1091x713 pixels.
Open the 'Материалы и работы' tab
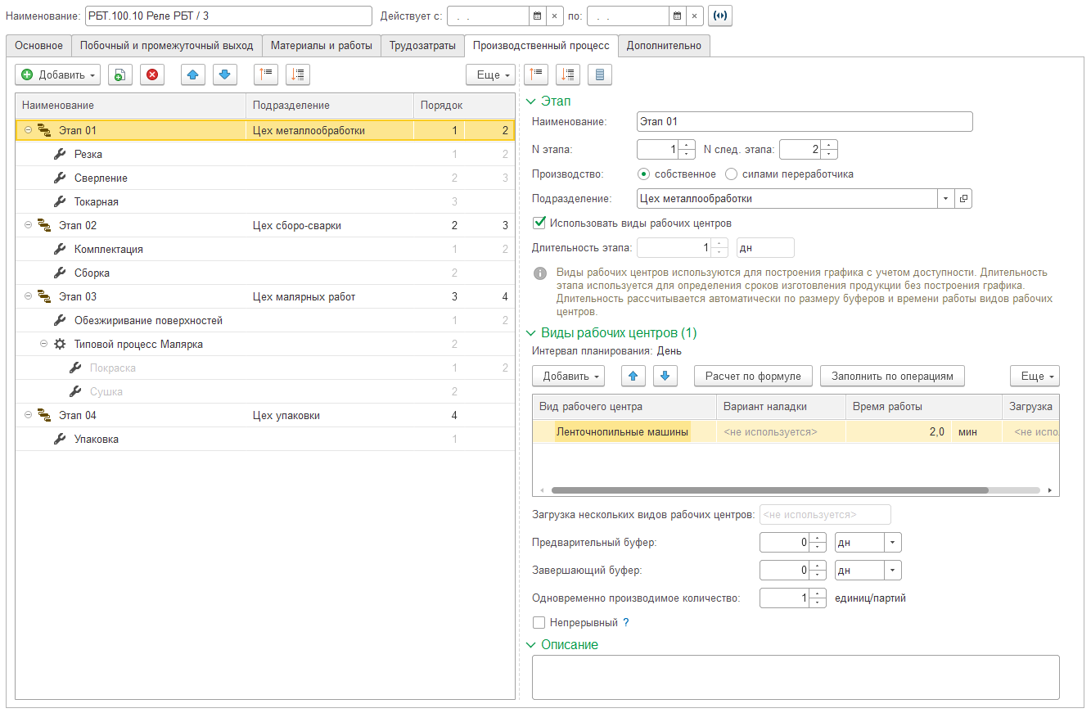tap(321, 46)
